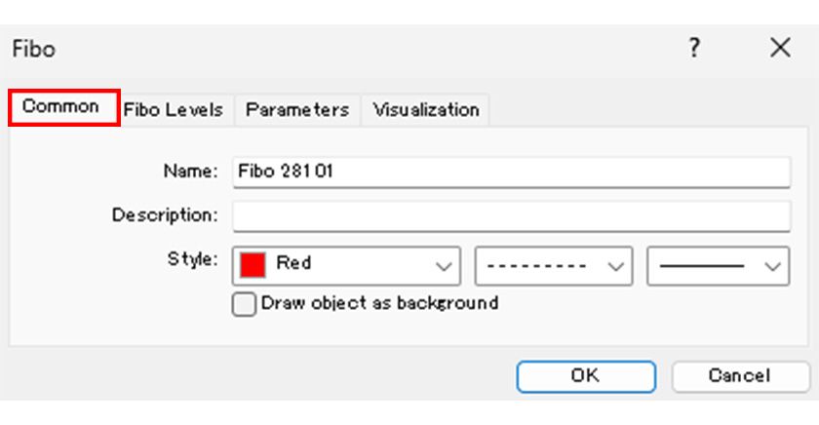
Task: Enable the Draw object as background checkbox
Action: tap(244, 304)
